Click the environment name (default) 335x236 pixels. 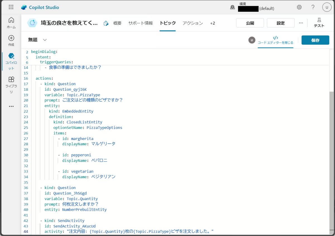[267, 9]
